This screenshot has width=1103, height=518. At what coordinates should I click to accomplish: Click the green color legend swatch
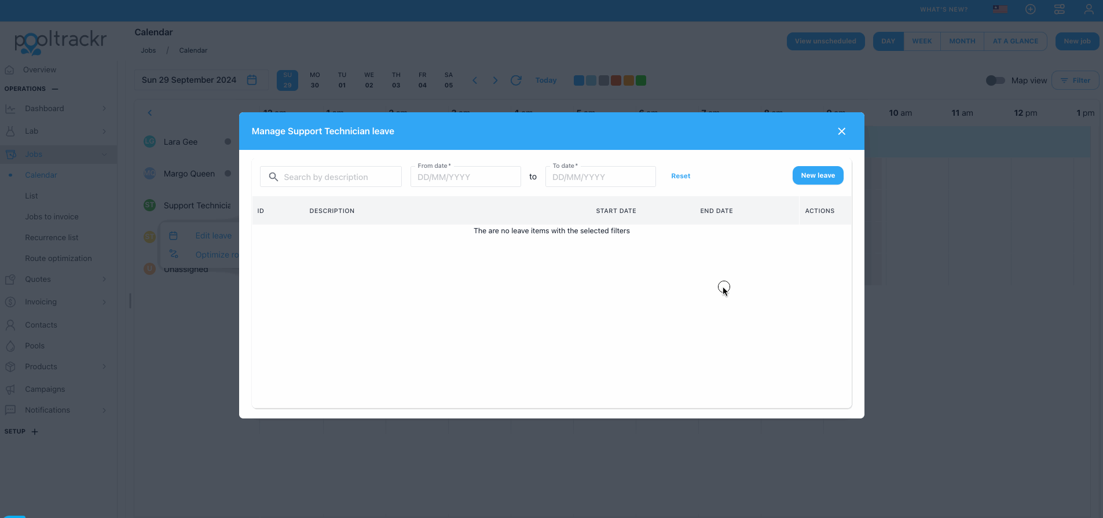tap(641, 80)
